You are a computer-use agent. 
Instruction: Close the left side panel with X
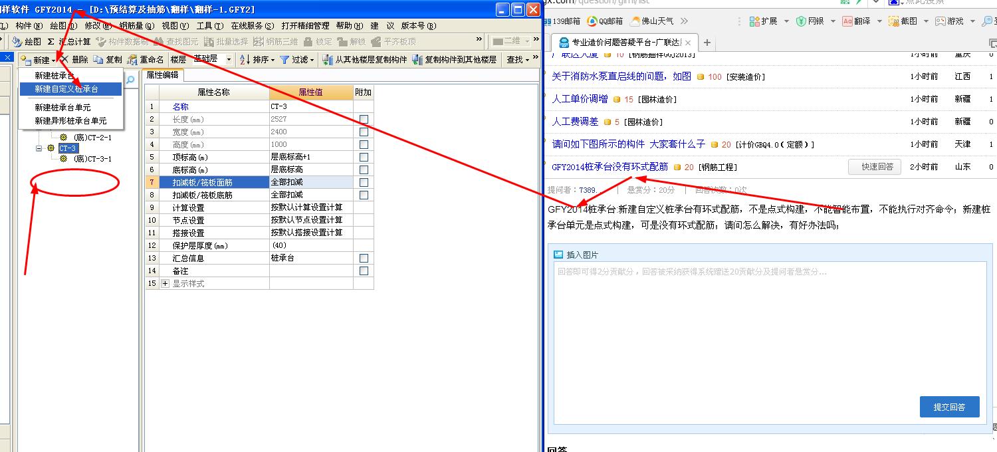tap(8, 58)
